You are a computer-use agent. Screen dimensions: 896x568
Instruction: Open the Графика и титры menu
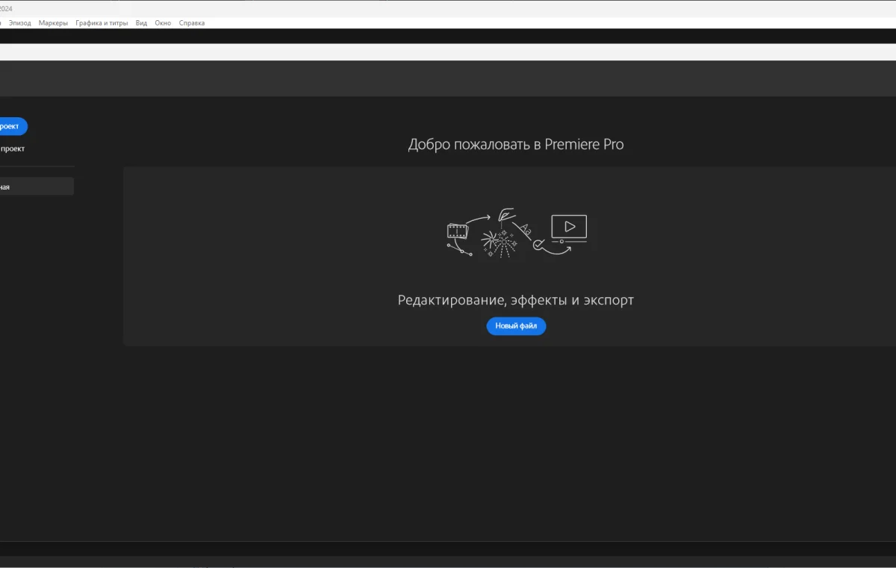pos(102,23)
